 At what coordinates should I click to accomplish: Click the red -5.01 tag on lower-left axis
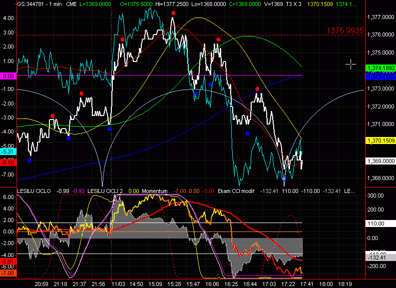point(8,261)
